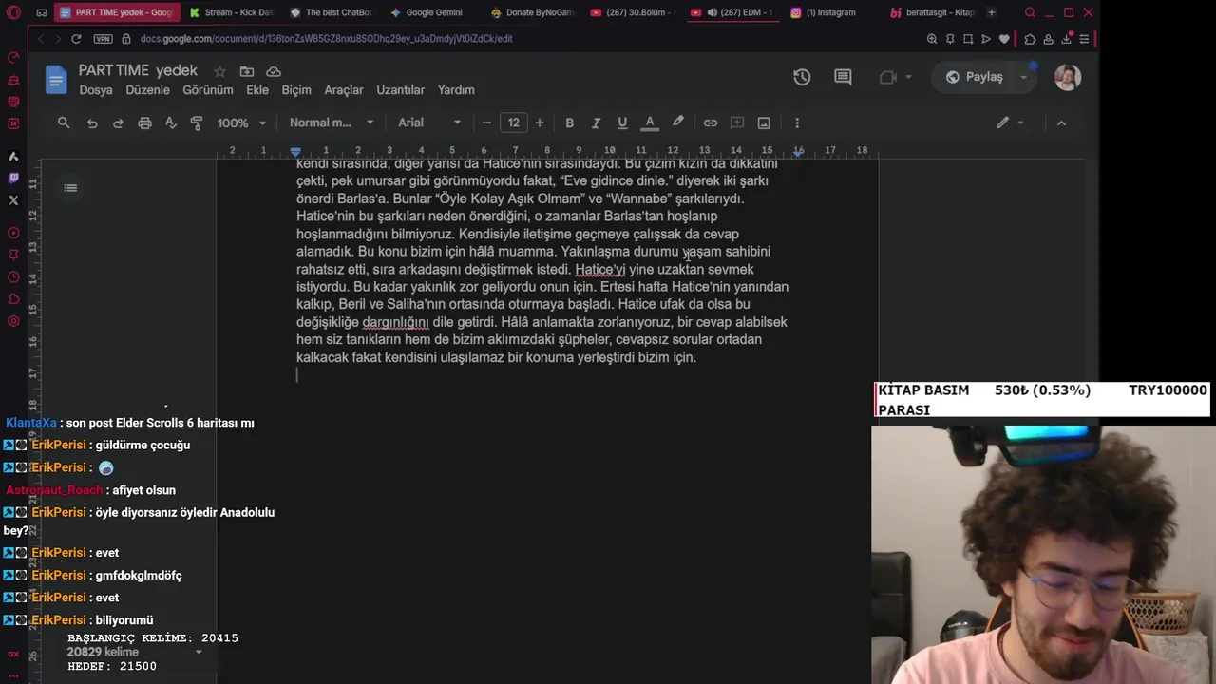Click the left indent ruler marker
This screenshot has width=1216, height=684.
pos(295,152)
